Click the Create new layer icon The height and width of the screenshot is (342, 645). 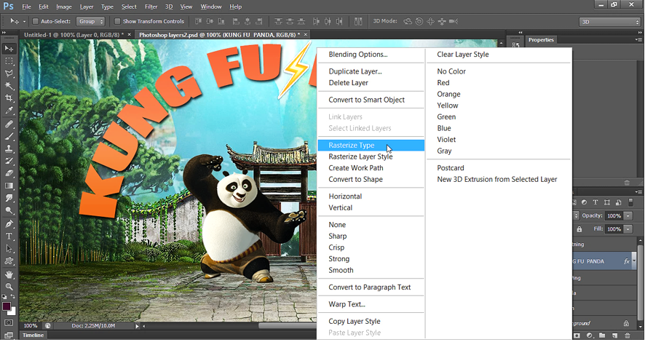click(614, 335)
